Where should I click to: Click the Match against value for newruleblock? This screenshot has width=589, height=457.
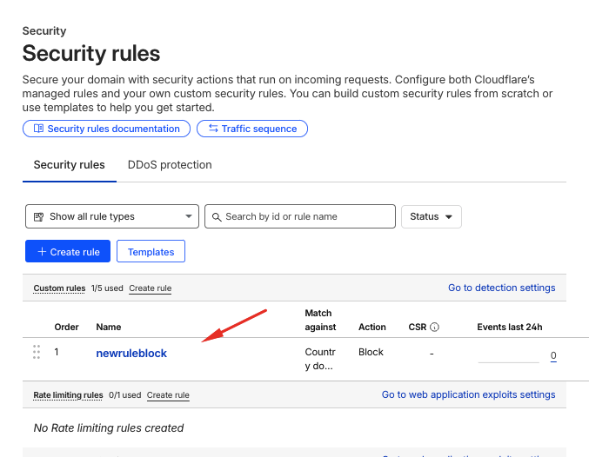pos(320,359)
